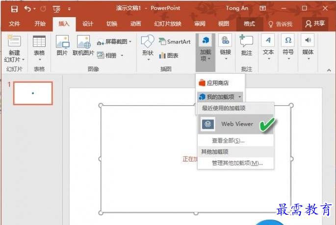Viewport: 336px width, 225px height.
Task: Select slide 1 thumbnail
Action: click(33, 93)
